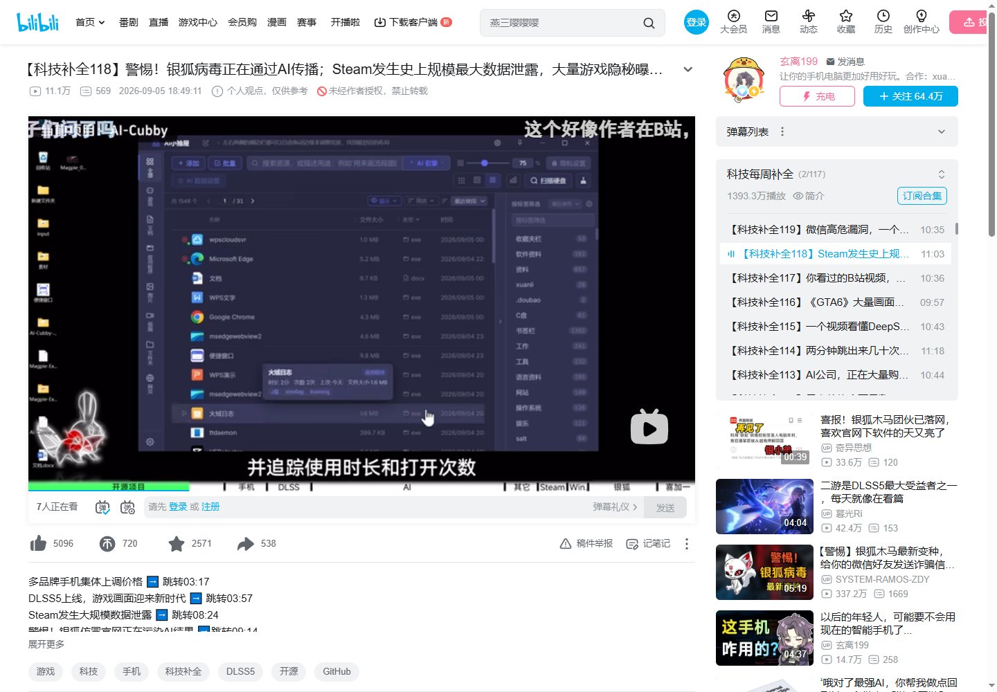Favorite the video with star icon
Viewport: 997px width, 692px height.
coord(177,544)
